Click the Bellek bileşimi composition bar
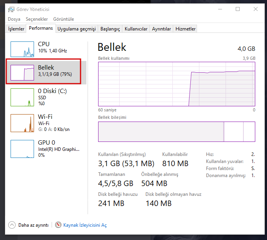 pyautogui.click(x=176, y=132)
